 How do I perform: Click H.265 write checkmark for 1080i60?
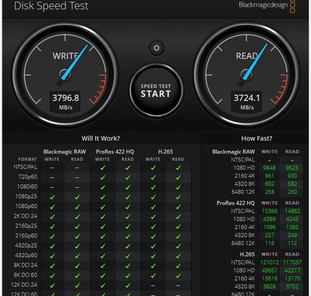point(153,187)
